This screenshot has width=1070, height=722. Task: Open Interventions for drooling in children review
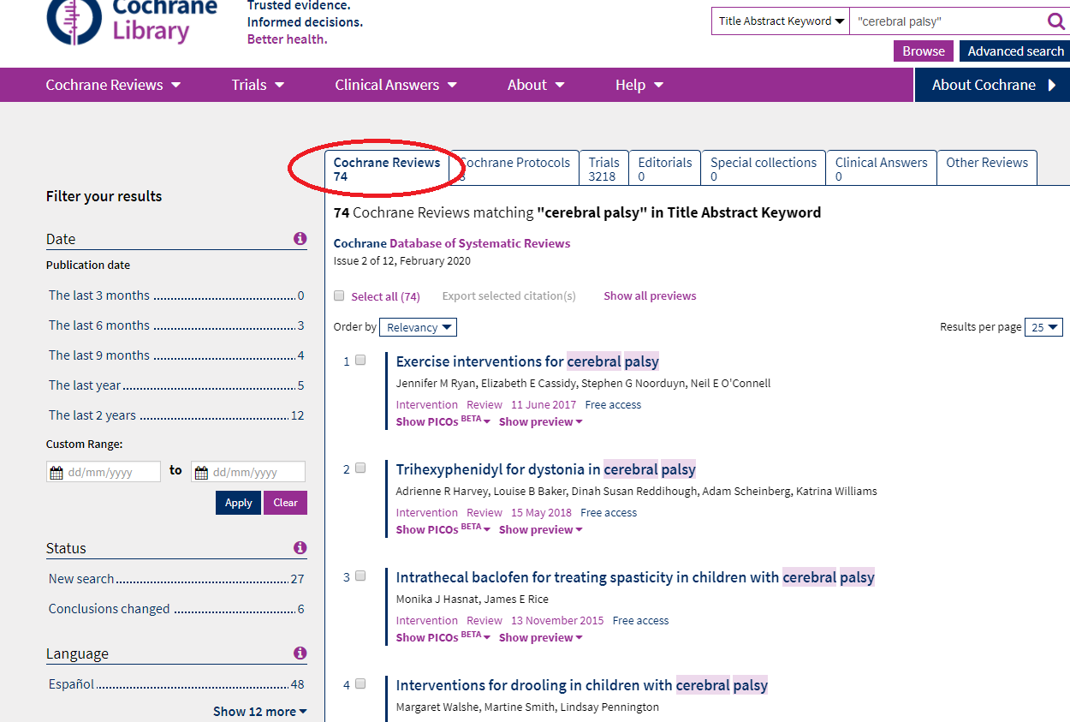[582, 685]
